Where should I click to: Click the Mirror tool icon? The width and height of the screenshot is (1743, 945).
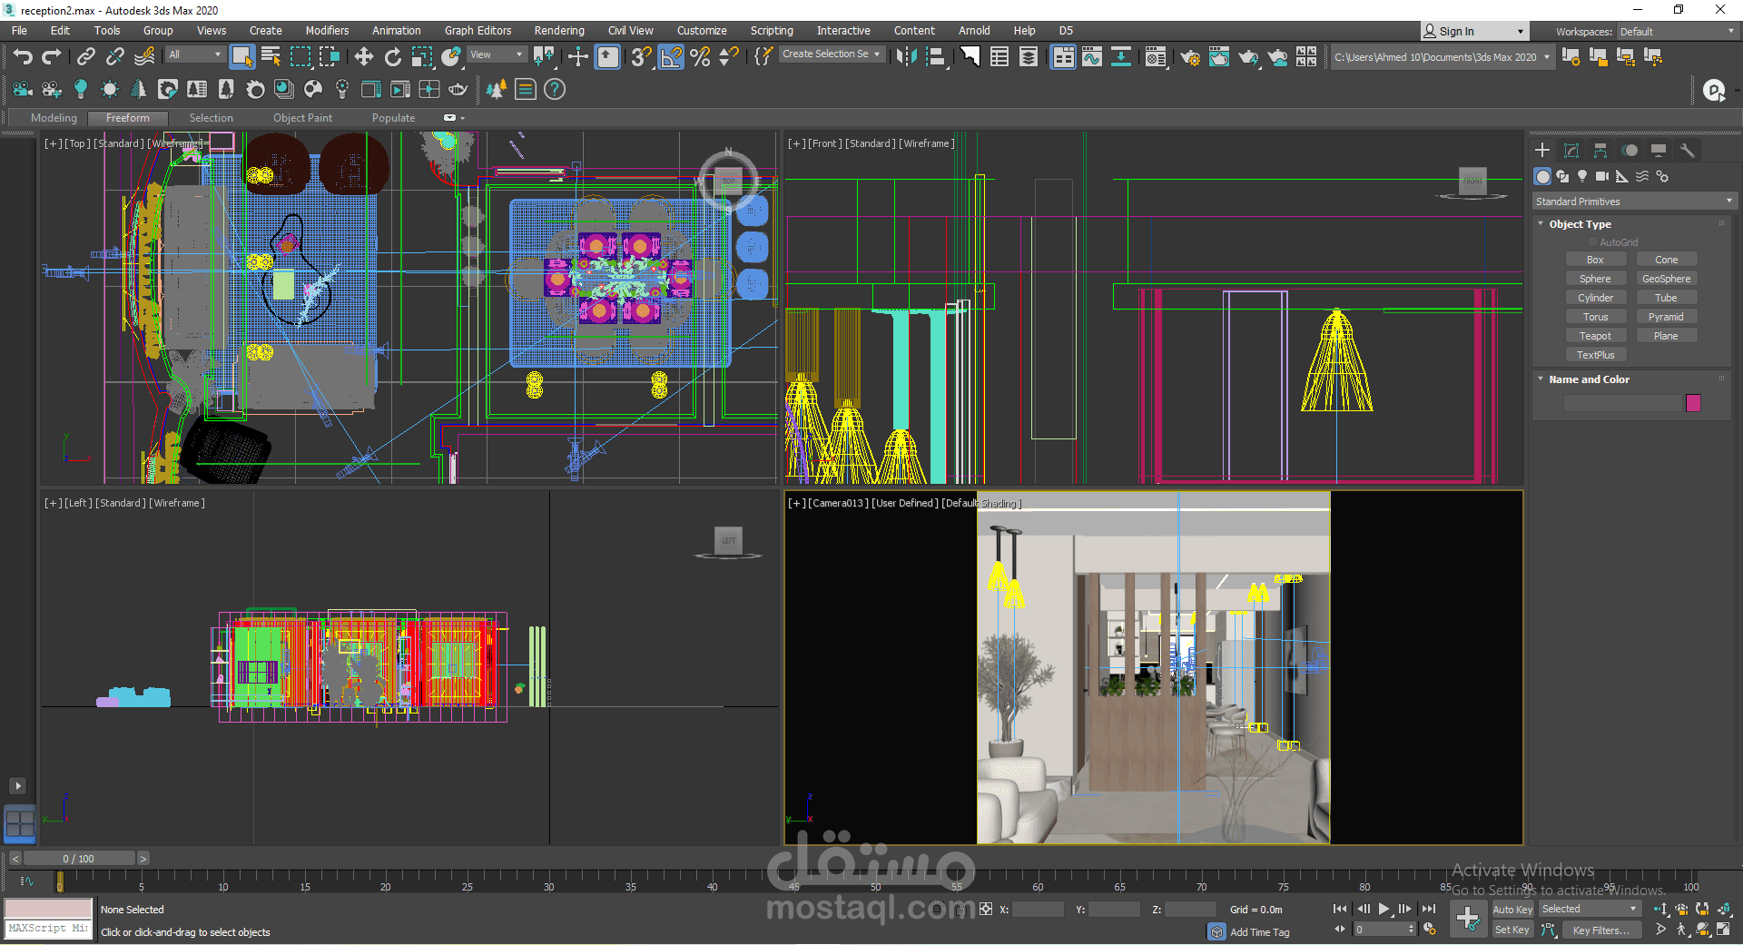[x=905, y=57]
